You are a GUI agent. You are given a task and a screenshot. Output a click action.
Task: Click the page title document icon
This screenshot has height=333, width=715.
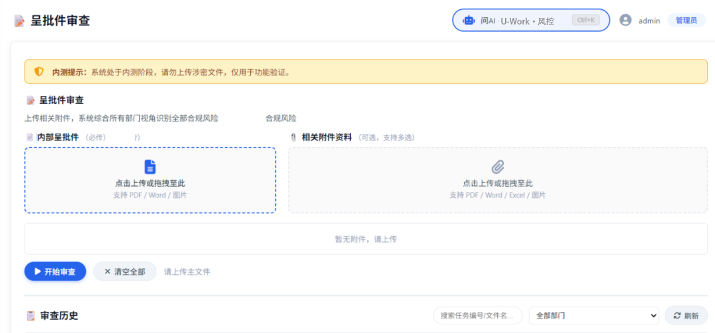click(x=19, y=21)
